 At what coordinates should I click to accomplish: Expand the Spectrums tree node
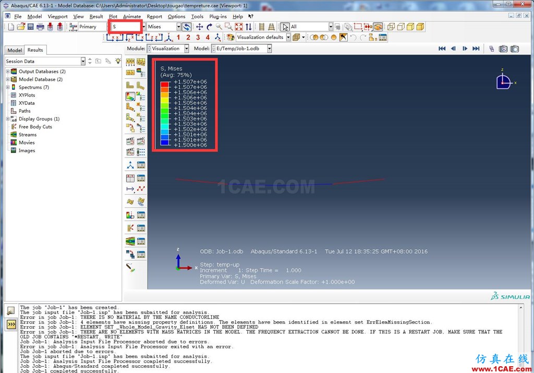click(x=7, y=87)
